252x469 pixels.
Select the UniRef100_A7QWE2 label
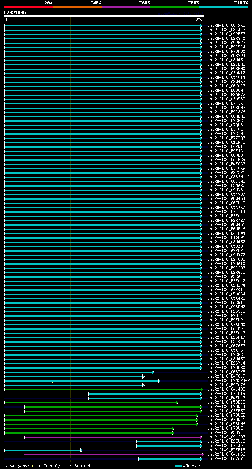pos(226,415)
